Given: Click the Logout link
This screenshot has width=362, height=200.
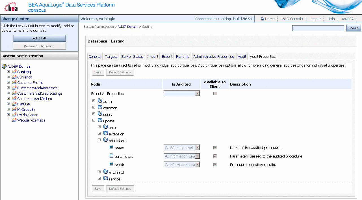Looking at the screenshot, I should 315,19.
